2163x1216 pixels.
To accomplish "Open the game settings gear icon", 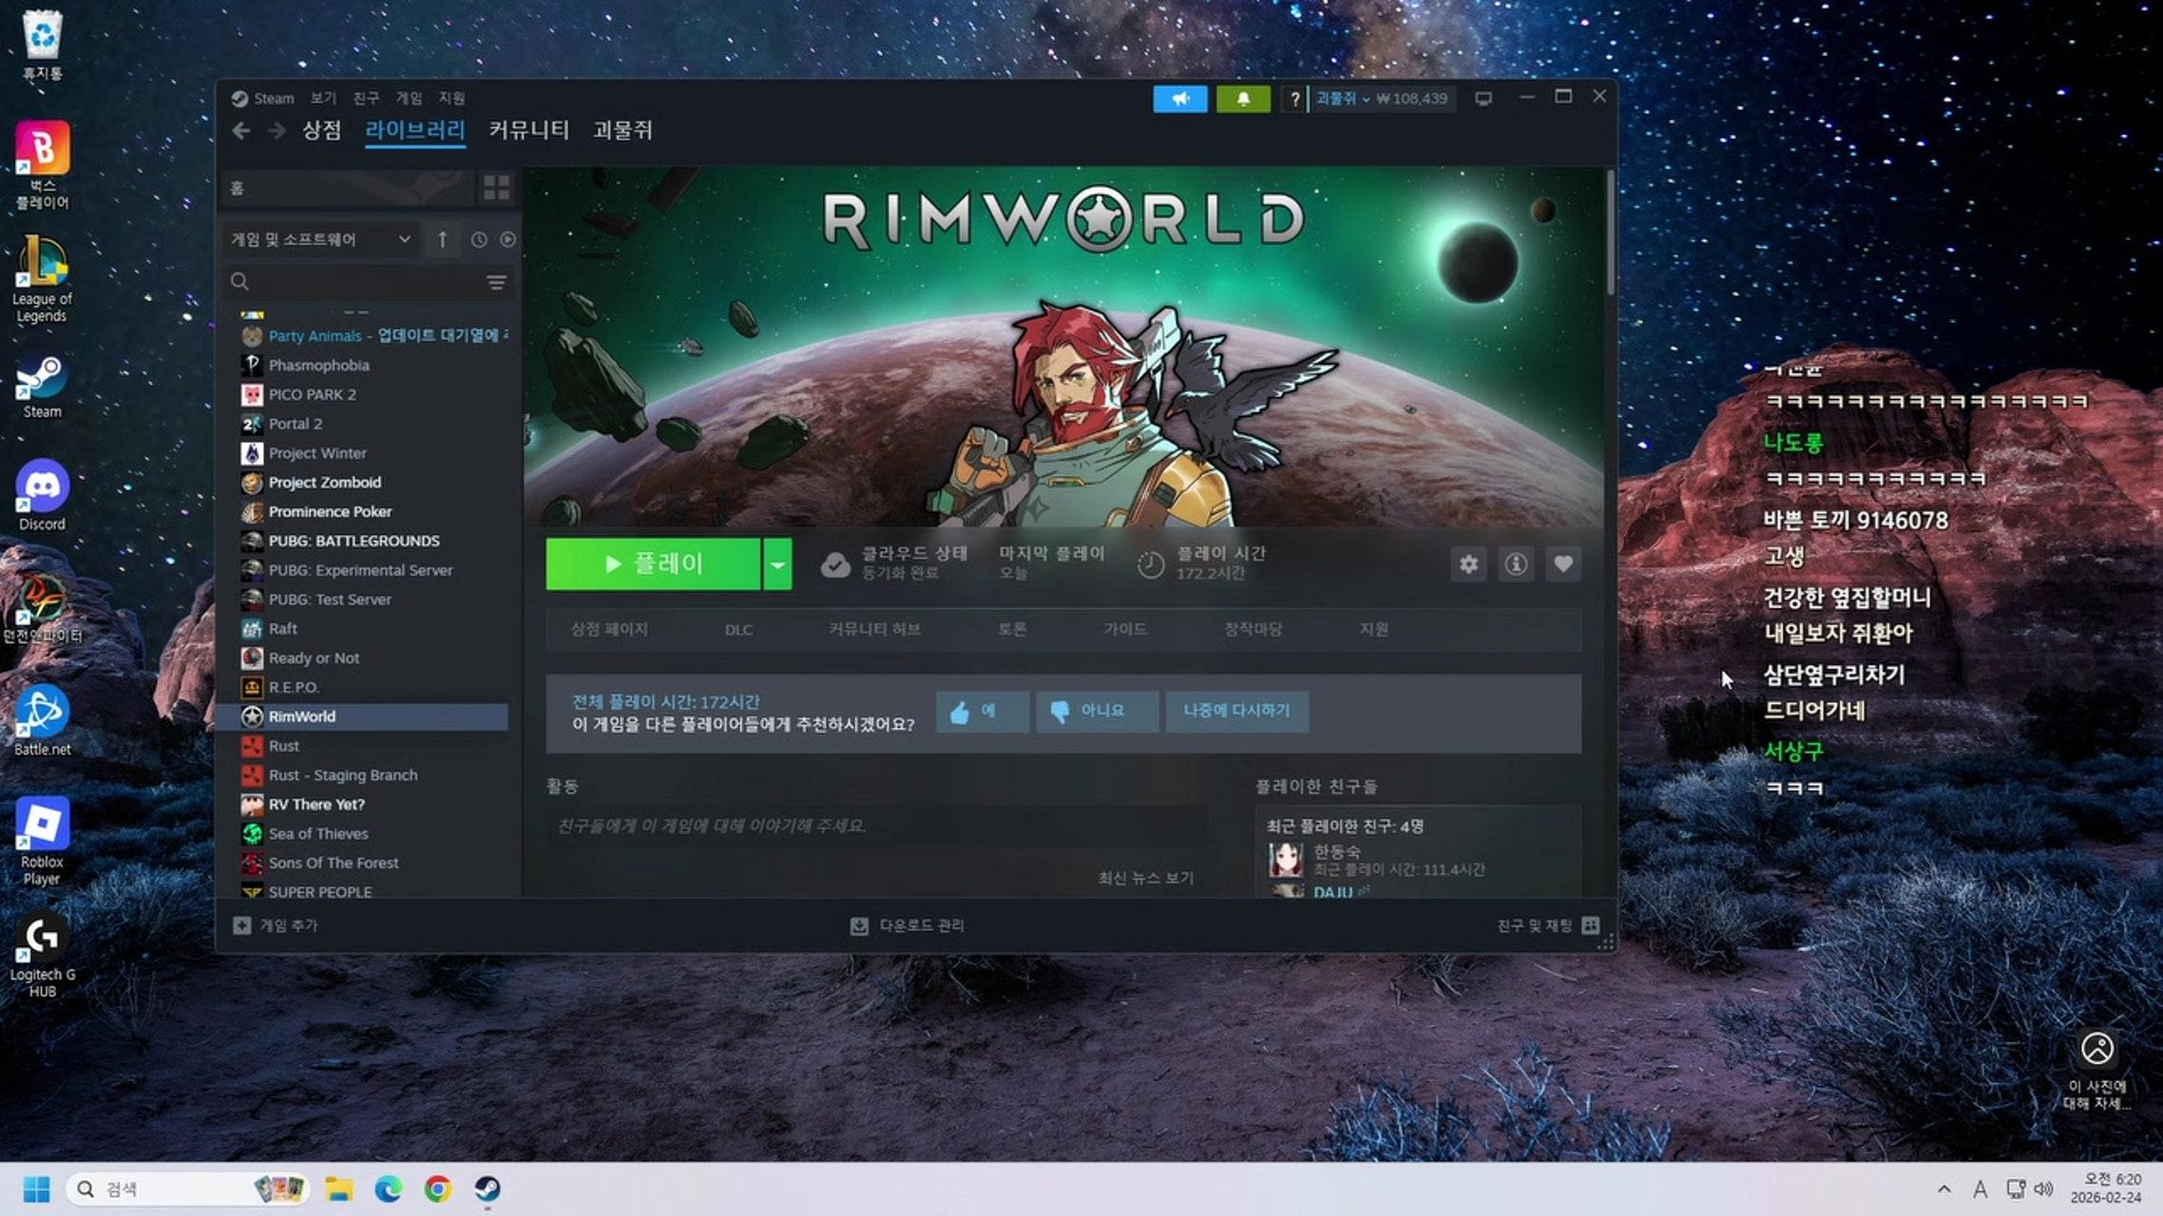I will [1468, 564].
